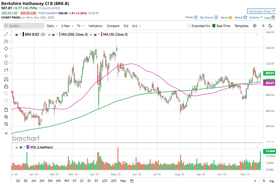The width and height of the screenshot is (276, 187).
Task: Open Alerts for BRK.B
Action: click(226, 17)
